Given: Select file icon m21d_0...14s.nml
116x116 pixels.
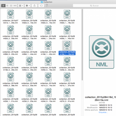Looking at the screenshot, I should pyautogui.click(x=48, y=77).
